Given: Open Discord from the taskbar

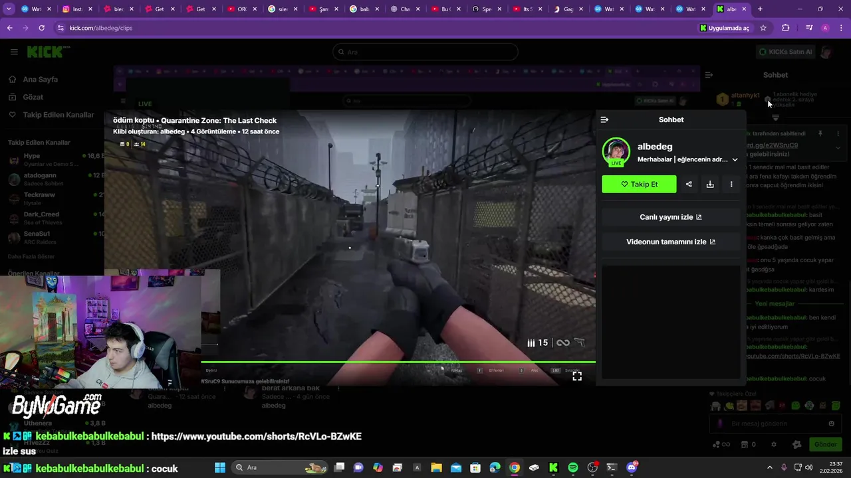Looking at the screenshot, I should 632,467.
